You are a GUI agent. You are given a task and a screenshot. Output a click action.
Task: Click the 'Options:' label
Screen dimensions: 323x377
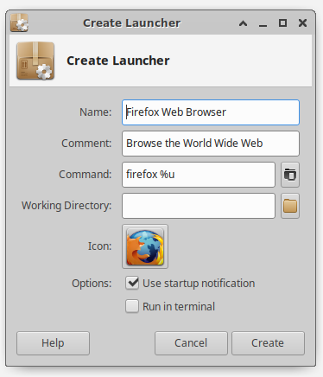click(x=92, y=284)
